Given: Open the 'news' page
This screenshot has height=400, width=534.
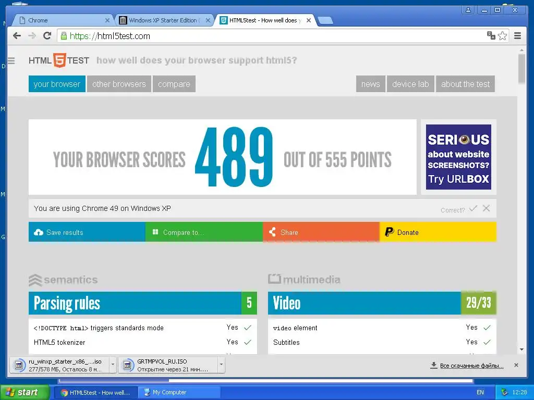Looking at the screenshot, I should pos(371,84).
